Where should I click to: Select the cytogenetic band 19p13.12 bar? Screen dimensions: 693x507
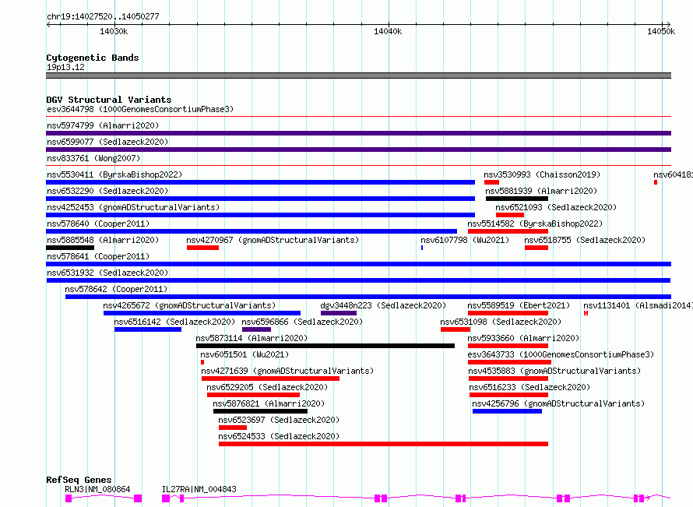tap(358, 76)
